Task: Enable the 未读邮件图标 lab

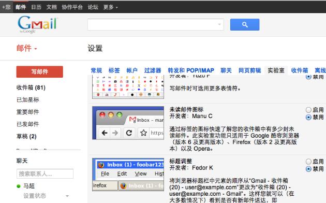Action: click(x=308, y=110)
